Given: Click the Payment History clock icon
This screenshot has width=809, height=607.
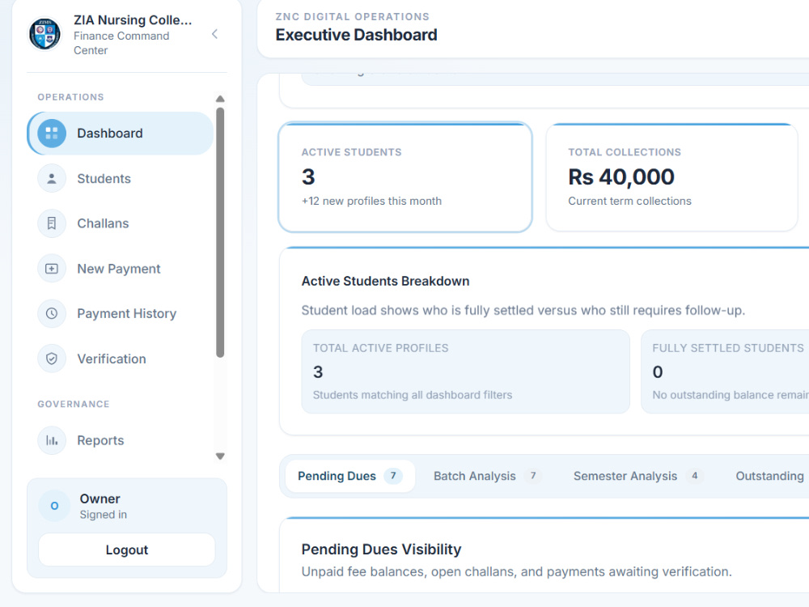Looking at the screenshot, I should (52, 313).
